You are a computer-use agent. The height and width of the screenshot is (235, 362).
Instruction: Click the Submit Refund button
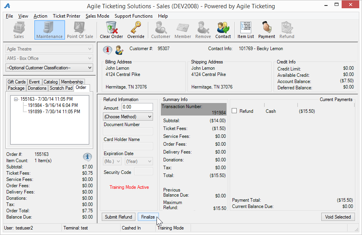(119, 217)
